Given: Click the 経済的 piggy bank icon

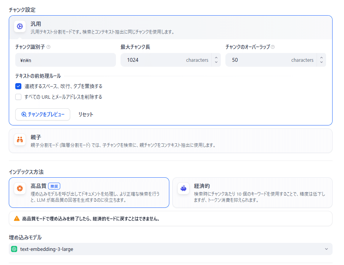Looking at the screenshot, I should click(183, 188).
